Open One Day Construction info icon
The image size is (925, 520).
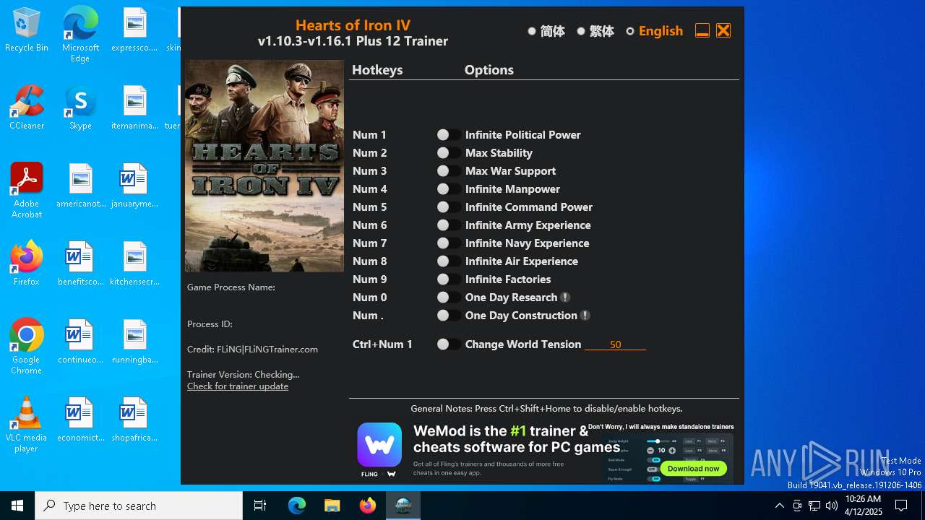click(x=585, y=316)
